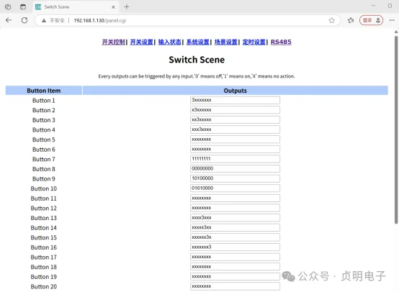Close the Switch Scene tab
This screenshot has height=292, width=399.
[x=113, y=7]
